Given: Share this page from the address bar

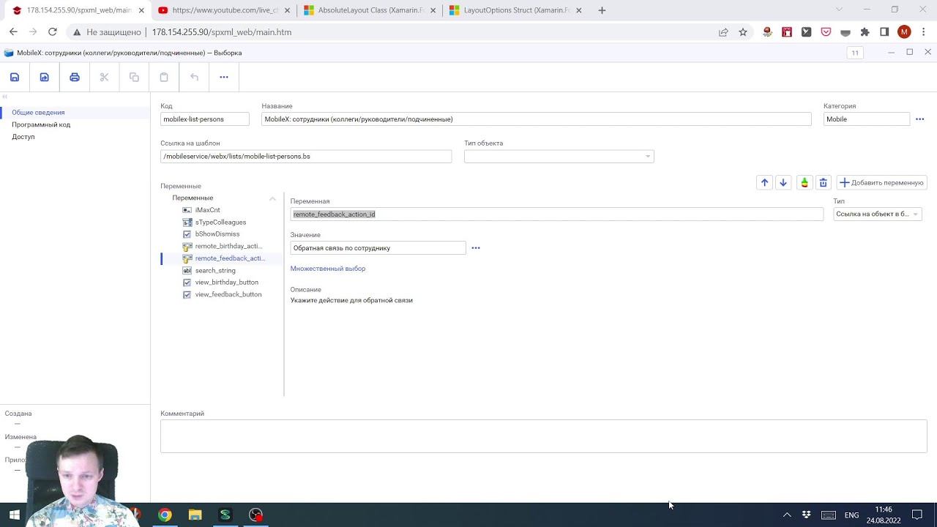Looking at the screenshot, I should coord(723,32).
